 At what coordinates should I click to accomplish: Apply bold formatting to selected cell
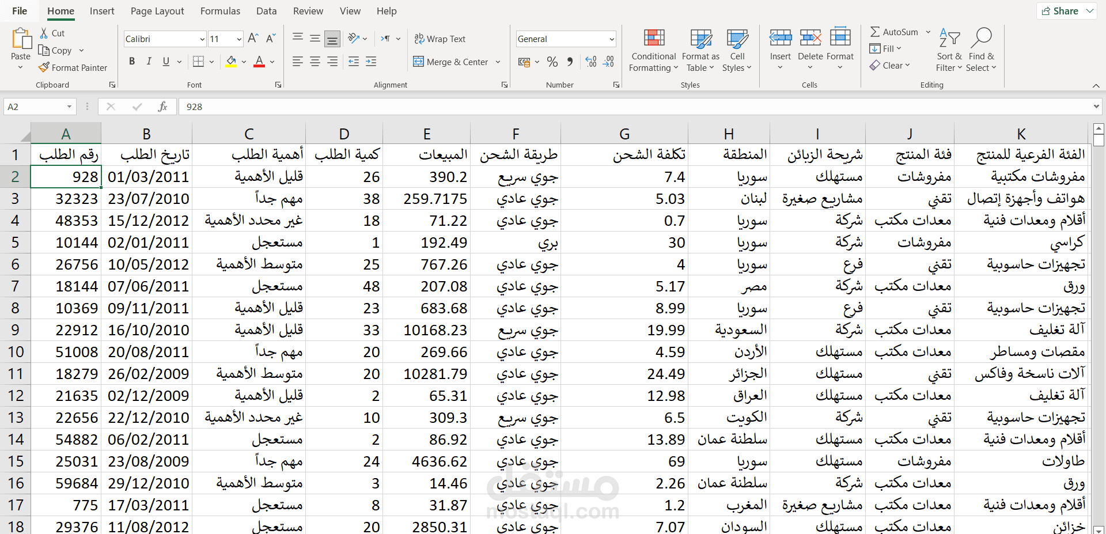[131, 62]
